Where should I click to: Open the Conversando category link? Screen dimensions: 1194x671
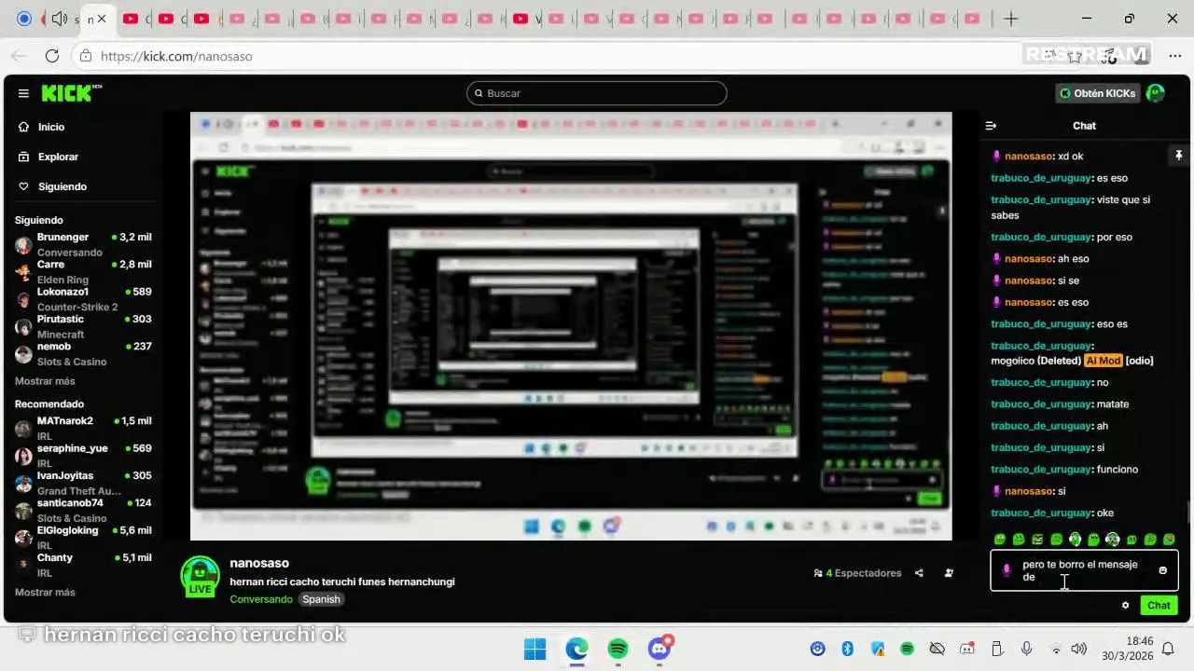click(261, 599)
